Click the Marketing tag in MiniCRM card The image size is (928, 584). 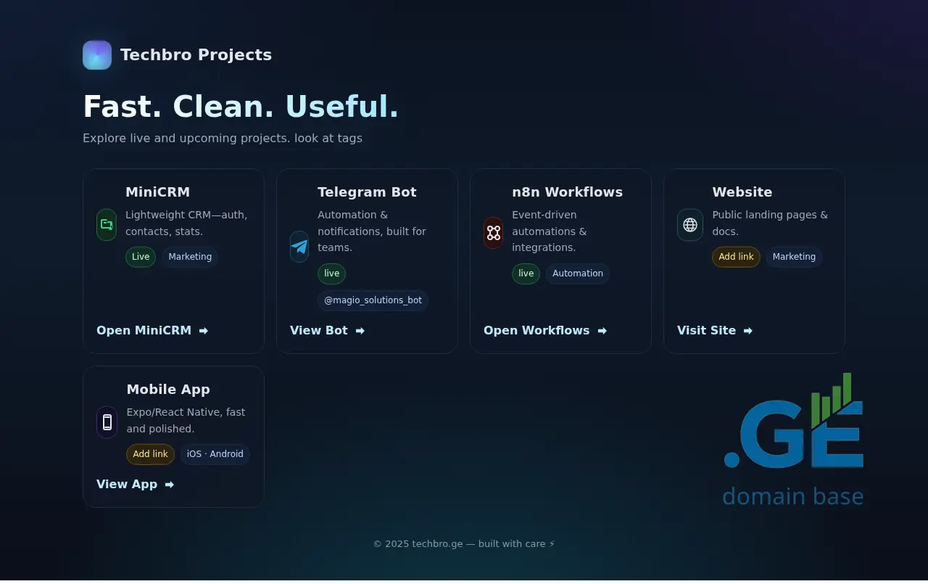pyautogui.click(x=190, y=257)
